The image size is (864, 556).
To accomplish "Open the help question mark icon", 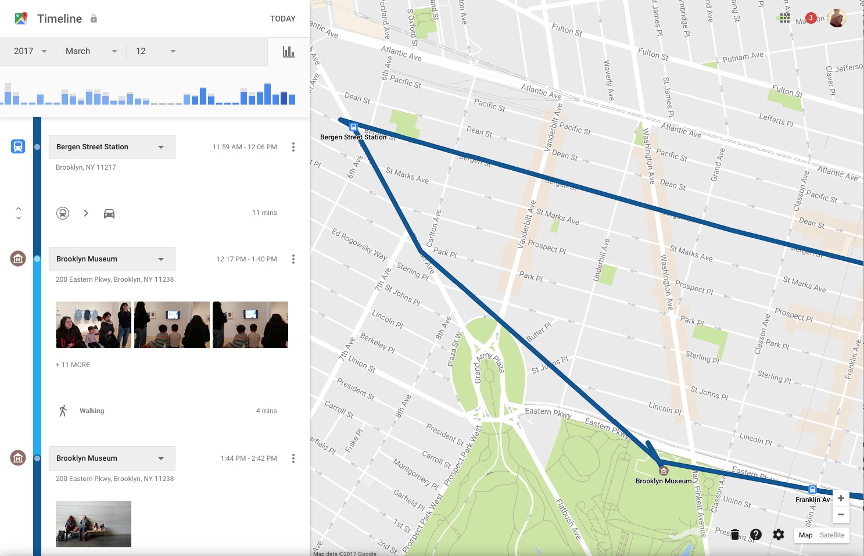I will pyautogui.click(x=756, y=535).
